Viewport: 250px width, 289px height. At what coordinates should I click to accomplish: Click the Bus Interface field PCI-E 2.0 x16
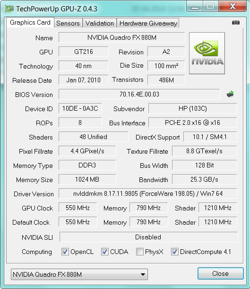193,123
